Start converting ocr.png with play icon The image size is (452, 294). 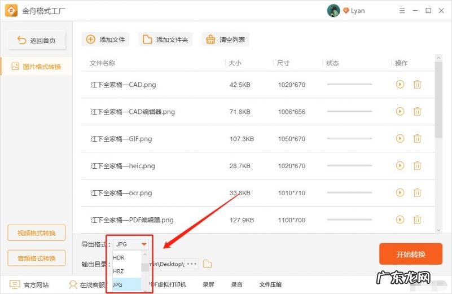(400, 192)
